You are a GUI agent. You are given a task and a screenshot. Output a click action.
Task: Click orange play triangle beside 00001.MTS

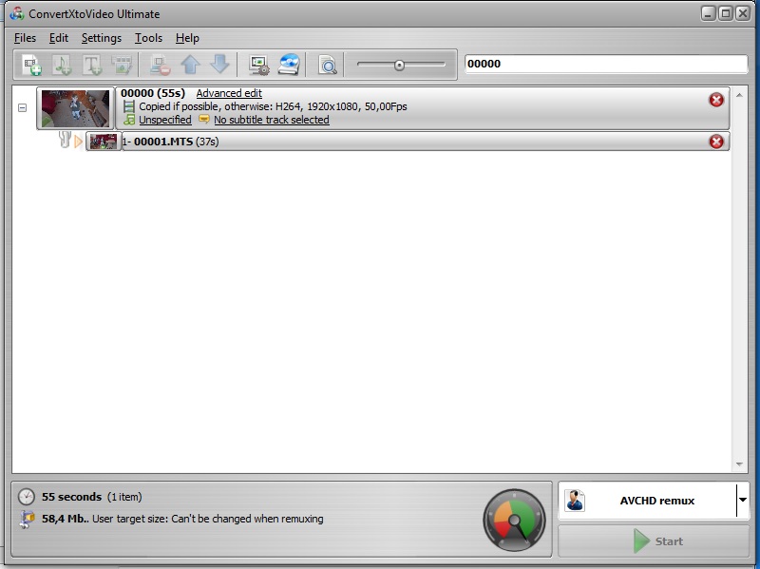coord(78,142)
